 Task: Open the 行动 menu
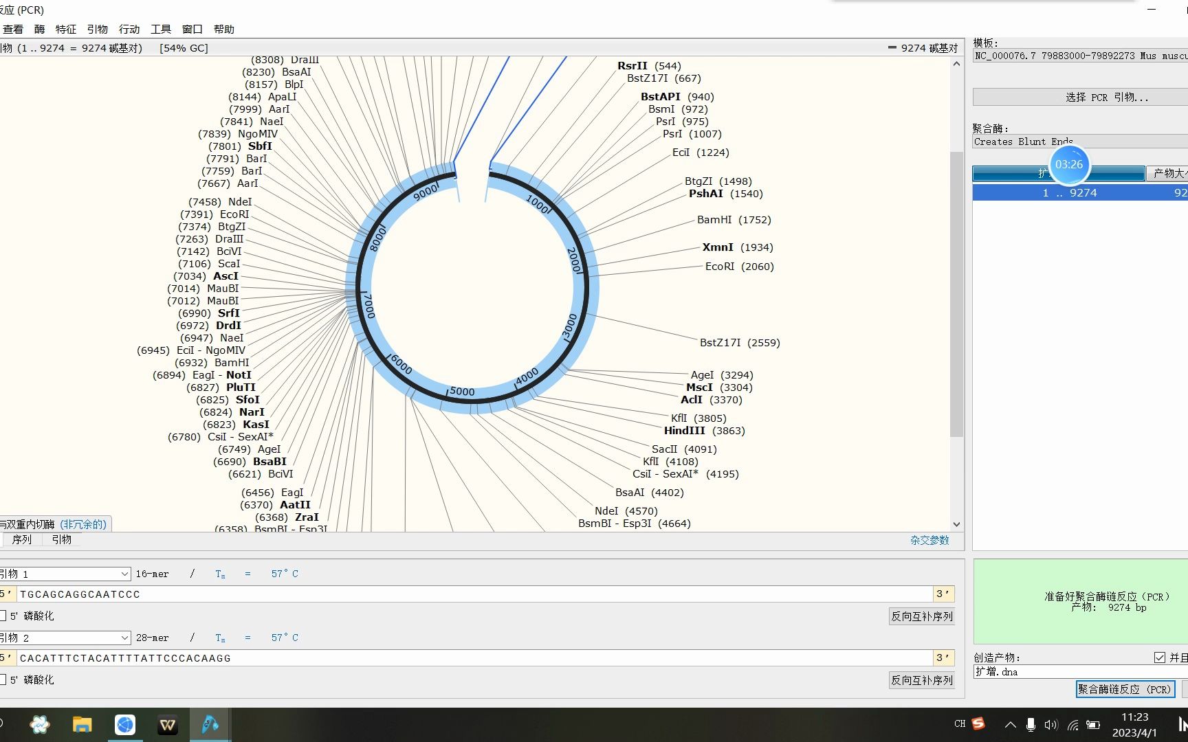tap(129, 29)
